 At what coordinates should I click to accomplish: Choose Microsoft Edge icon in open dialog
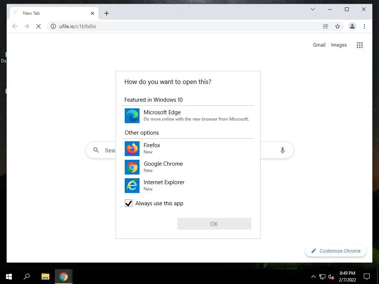pos(132,116)
